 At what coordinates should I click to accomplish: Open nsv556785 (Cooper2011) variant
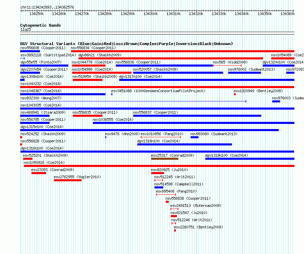(x=43, y=119)
